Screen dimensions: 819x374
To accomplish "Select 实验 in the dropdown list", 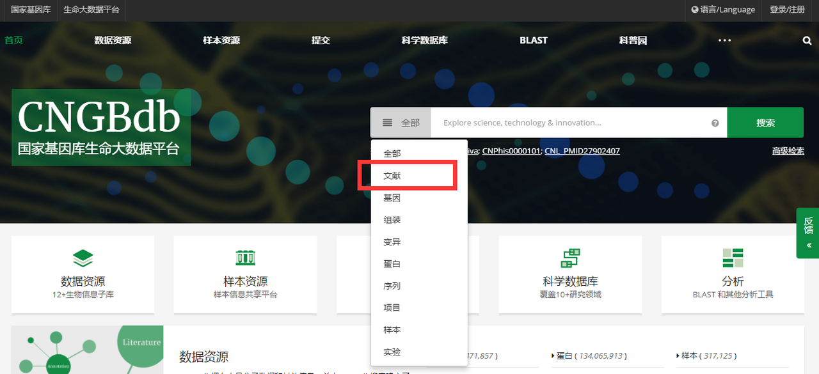I will 419,352.
